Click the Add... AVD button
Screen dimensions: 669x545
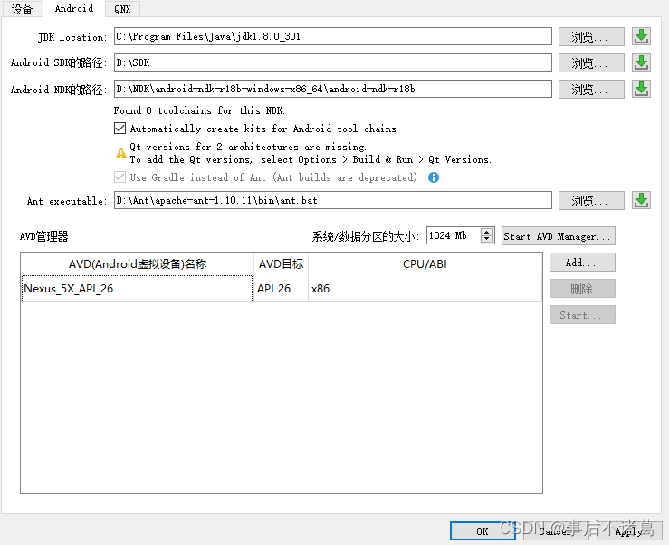point(582,263)
